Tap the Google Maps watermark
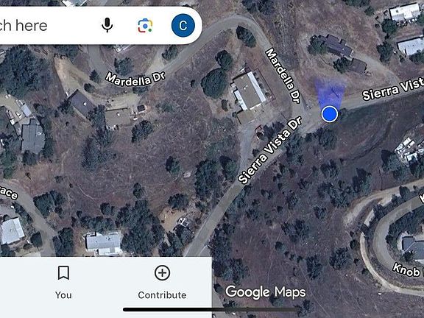 click(x=266, y=292)
